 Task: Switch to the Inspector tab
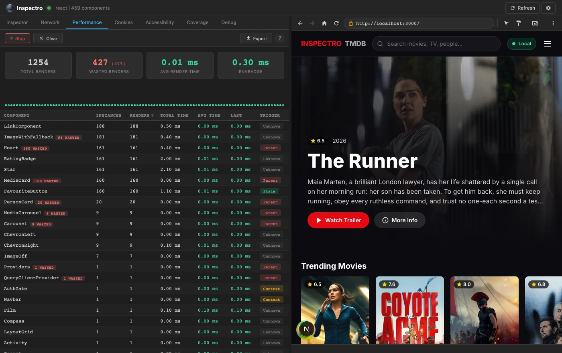point(17,22)
